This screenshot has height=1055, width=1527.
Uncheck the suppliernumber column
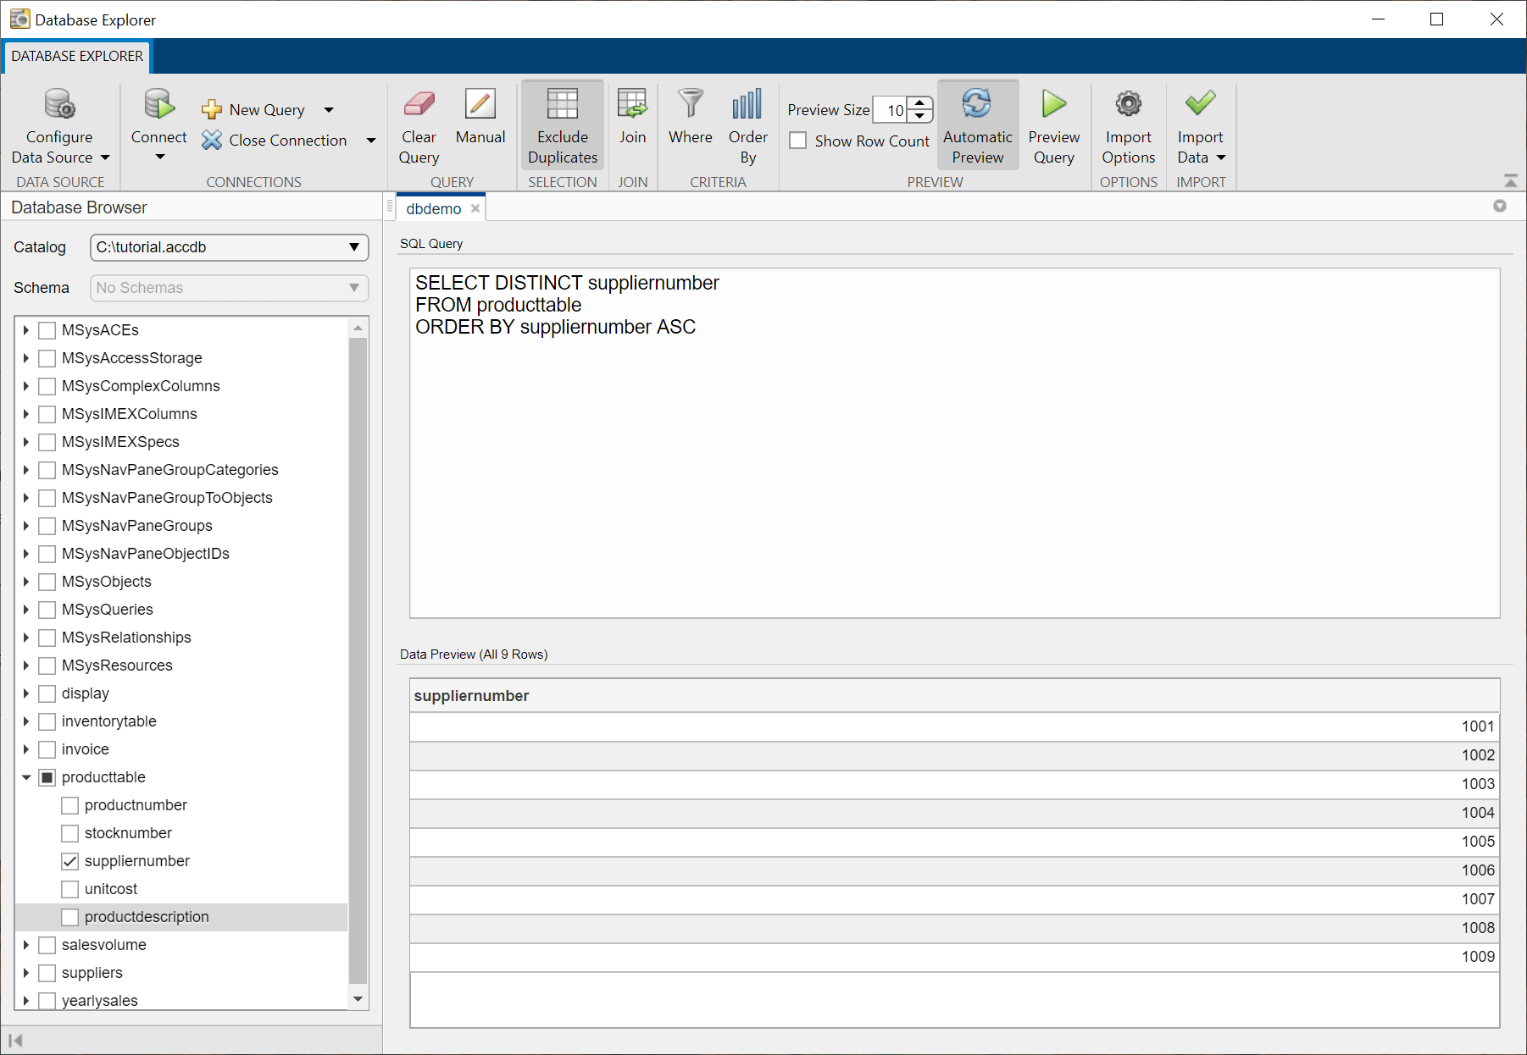[x=70, y=861]
